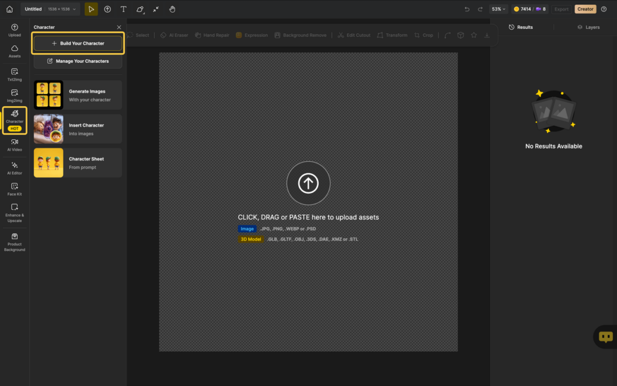Open the Face Kit tool
This screenshot has height=386, width=617.
pos(14,189)
